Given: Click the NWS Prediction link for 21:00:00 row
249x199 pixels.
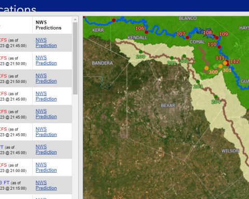Looking at the screenshot, I should [x=46, y=167].
